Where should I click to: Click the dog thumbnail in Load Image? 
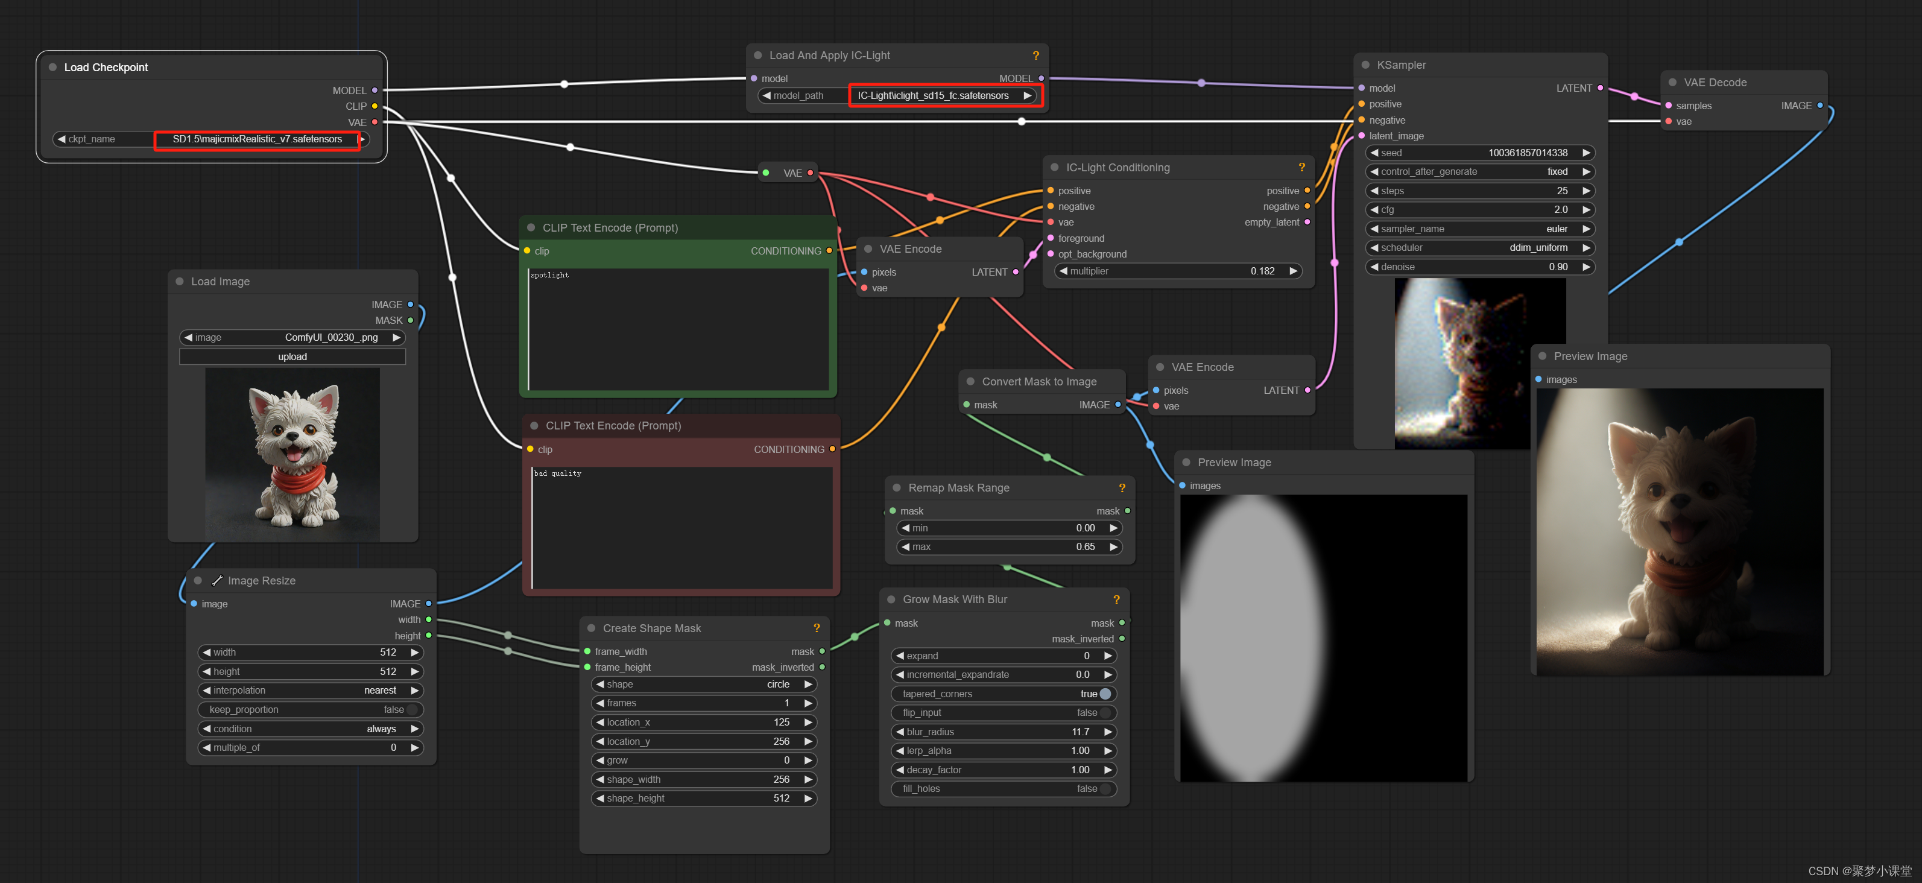click(x=292, y=454)
